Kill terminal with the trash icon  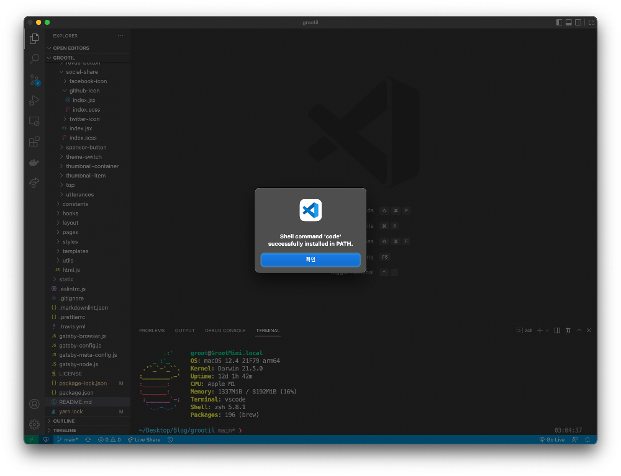pyautogui.click(x=568, y=330)
